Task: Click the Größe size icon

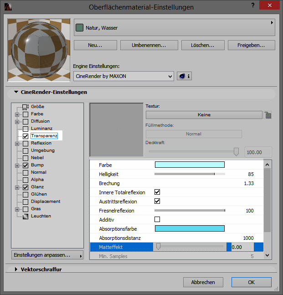Action: (26, 107)
